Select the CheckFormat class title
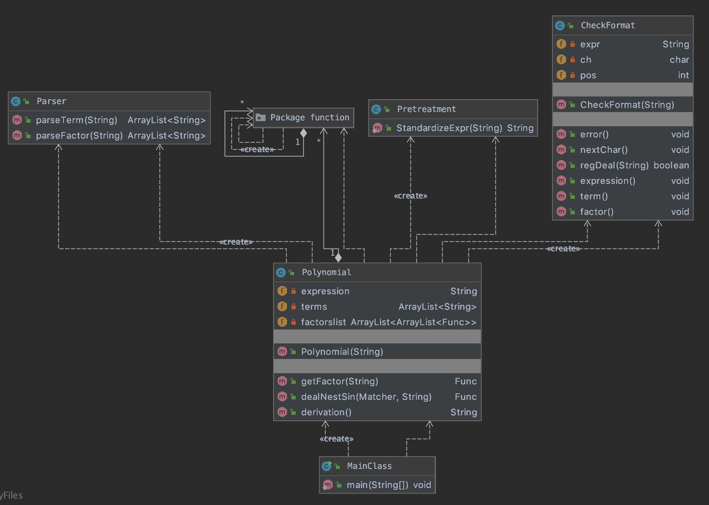The height and width of the screenshot is (505, 709). pyautogui.click(x=608, y=25)
